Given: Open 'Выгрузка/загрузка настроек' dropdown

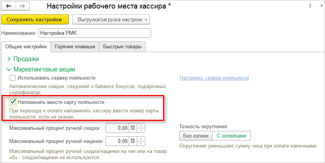Looking at the screenshot, I should click(111, 20).
